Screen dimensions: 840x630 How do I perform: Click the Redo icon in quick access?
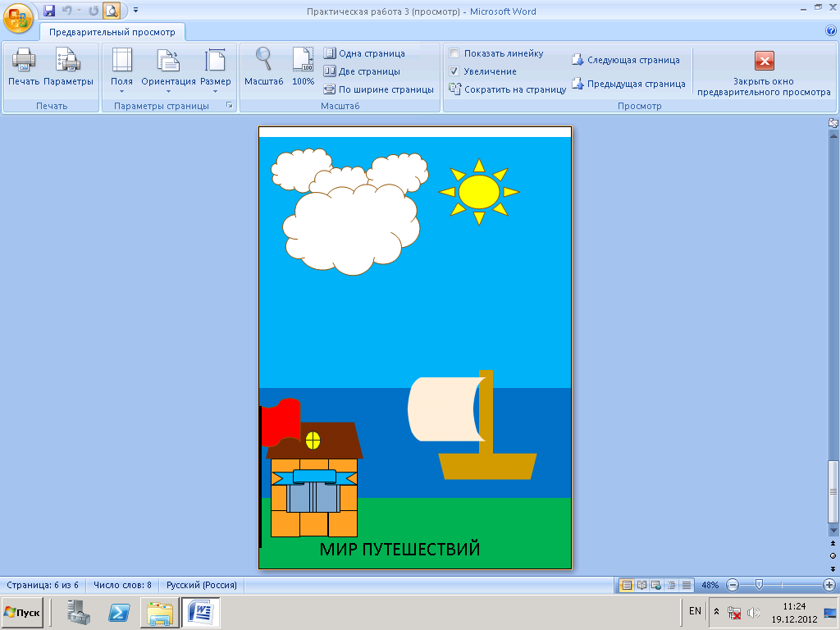coord(94,10)
